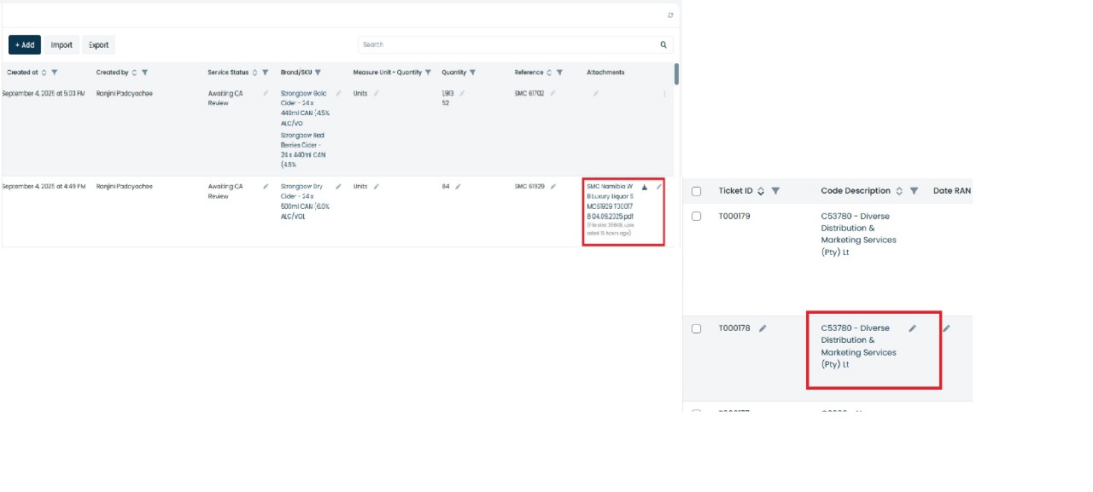Edit Service Status of the 5:03 PM row
Image resolution: width=1093 pixels, height=492 pixels.
(266, 93)
